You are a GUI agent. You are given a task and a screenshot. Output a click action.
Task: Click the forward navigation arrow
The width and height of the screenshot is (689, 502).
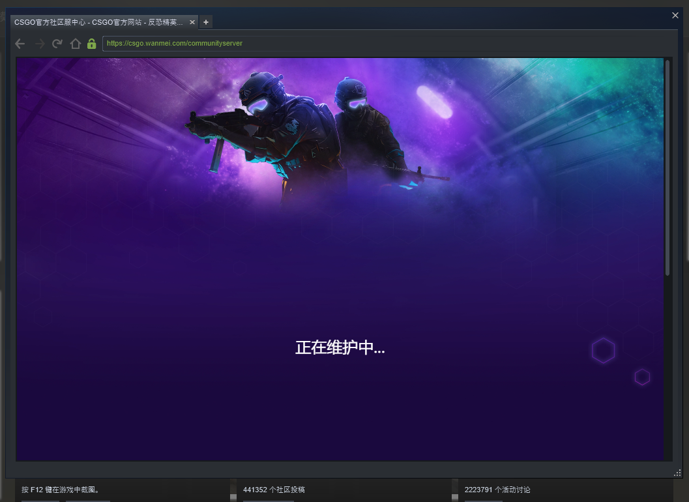(x=39, y=44)
